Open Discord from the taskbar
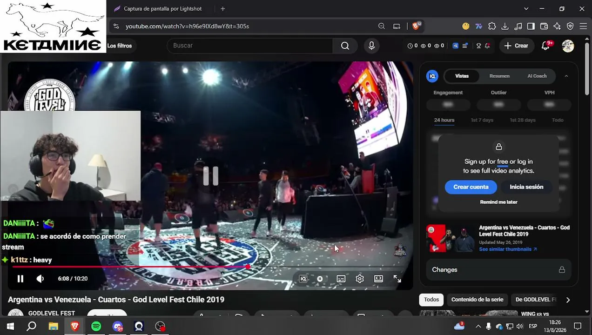Image resolution: width=592 pixels, height=335 pixels. tap(117, 326)
